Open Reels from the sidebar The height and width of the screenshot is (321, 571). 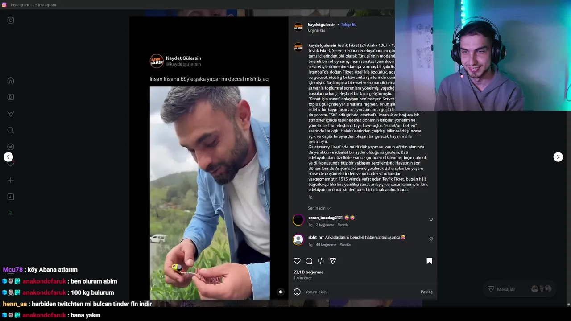pyautogui.click(x=11, y=97)
